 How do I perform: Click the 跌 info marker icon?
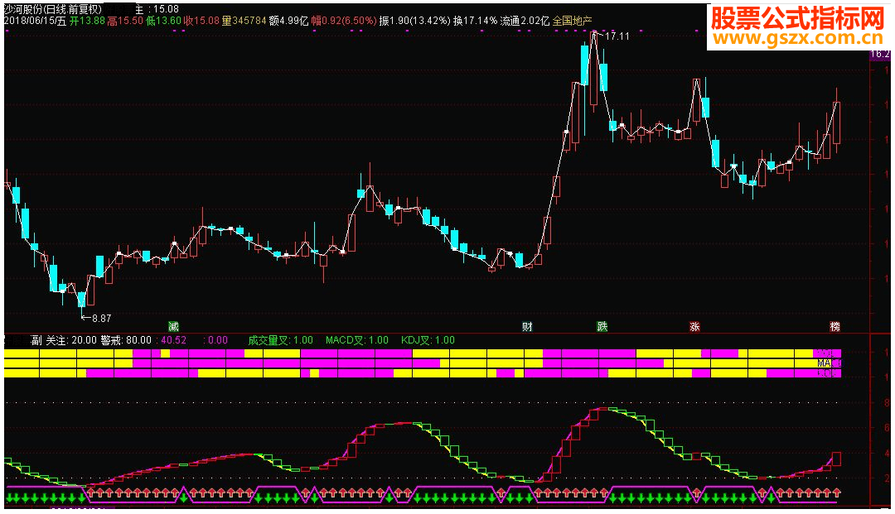pos(602,326)
